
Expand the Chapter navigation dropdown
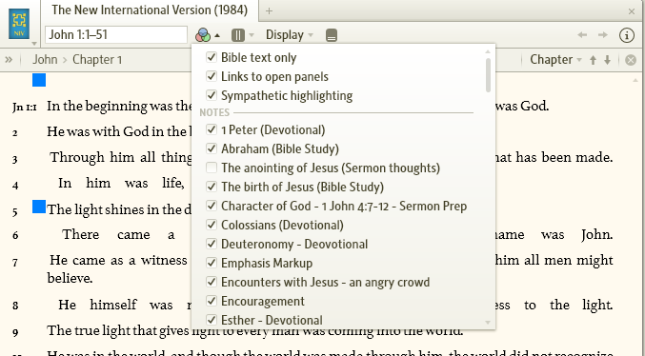click(x=555, y=60)
